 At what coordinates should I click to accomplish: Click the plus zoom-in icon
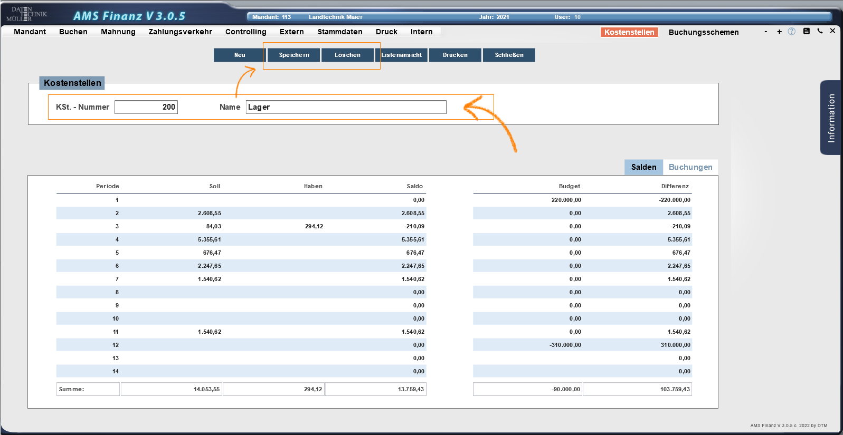(779, 32)
